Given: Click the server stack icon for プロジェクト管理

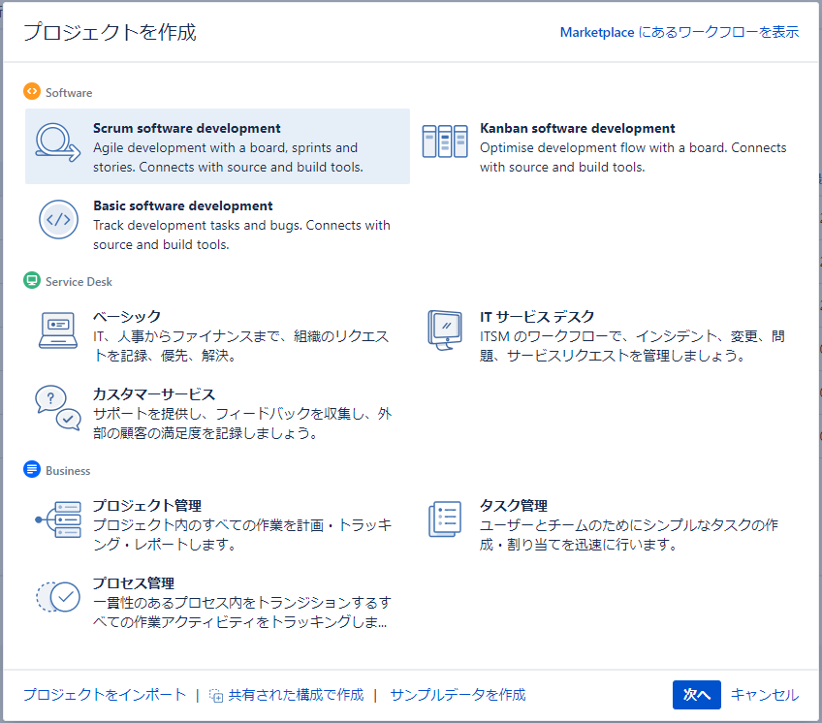Looking at the screenshot, I should (x=57, y=519).
